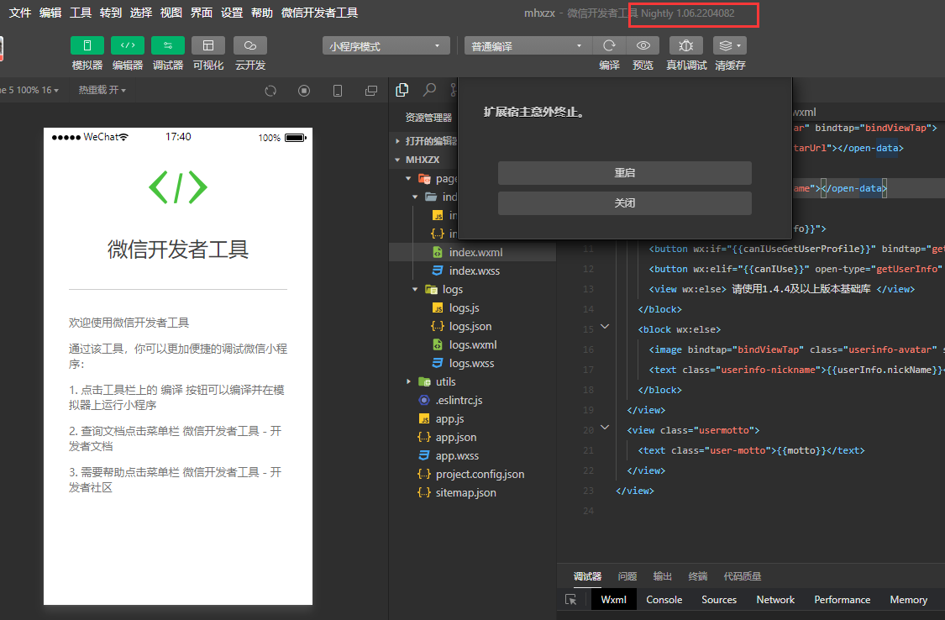
Task: Open the 工具 menu
Action: click(x=80, y=13)
